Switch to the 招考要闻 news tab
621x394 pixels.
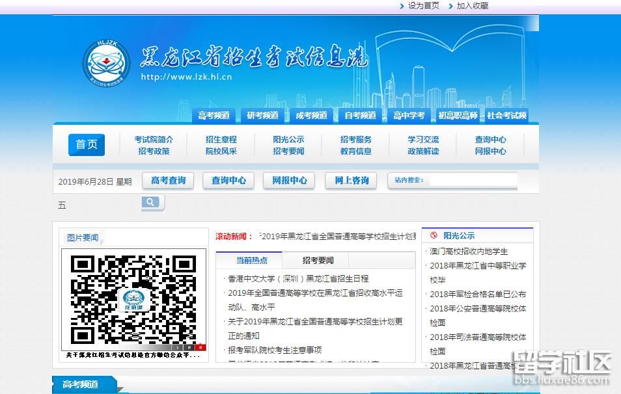318,260
